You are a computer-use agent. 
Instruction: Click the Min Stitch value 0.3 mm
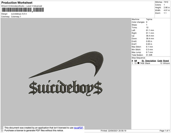[150, 50]
